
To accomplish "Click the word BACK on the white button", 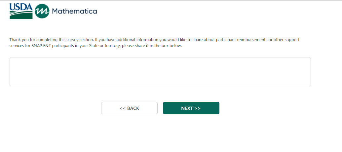I will pos(133,108).
